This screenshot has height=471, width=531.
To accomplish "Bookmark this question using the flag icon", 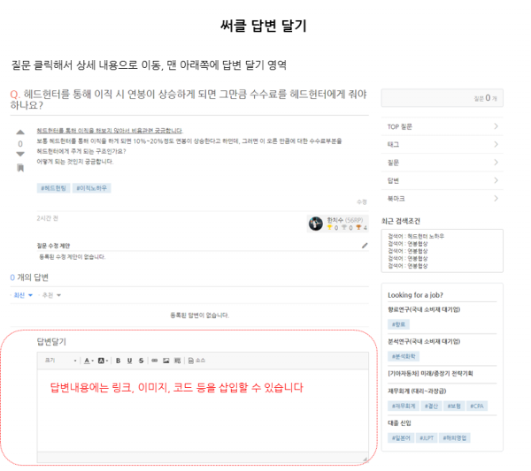I will pyautogui.click(x=20, y=168).
